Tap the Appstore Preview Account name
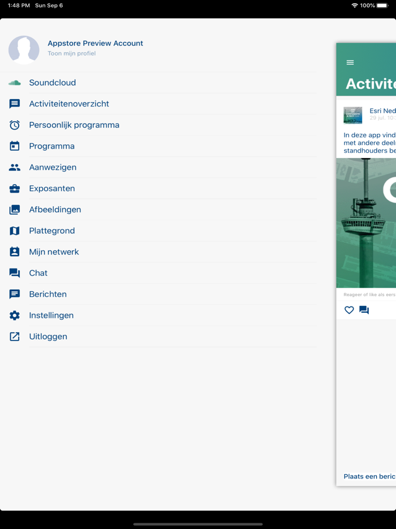 click(x=96, y=43)
